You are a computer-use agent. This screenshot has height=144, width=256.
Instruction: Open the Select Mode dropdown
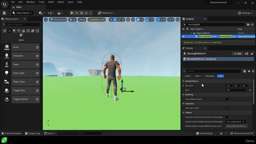22,13
